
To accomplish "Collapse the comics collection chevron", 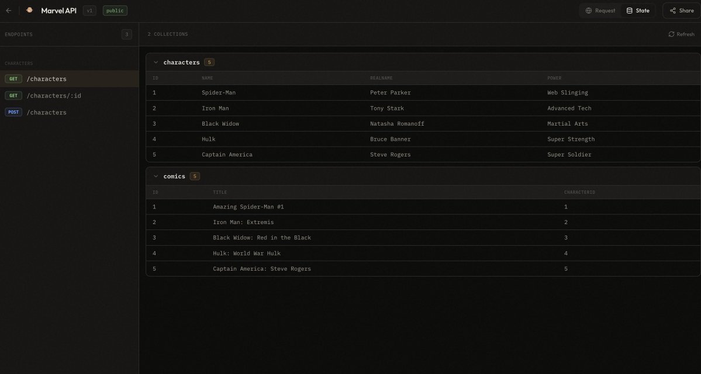I will click(x=156, y=176).
